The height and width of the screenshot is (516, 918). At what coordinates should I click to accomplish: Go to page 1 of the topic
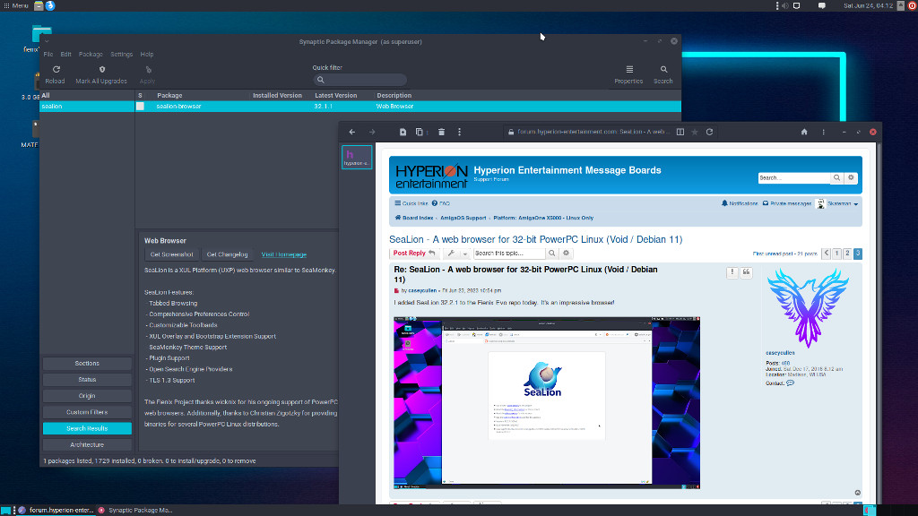tap(837, 254)
